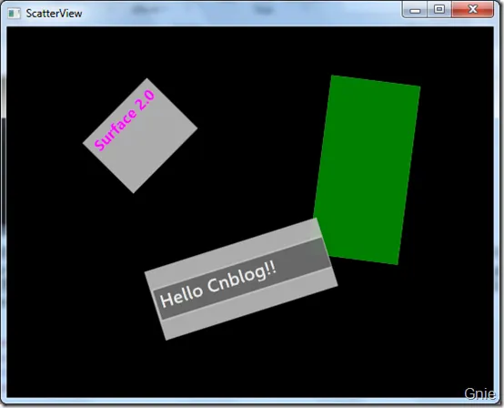
Task: Select the green rectangle scatter item
Action: coord(367,170)
